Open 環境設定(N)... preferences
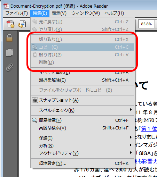Image resolution: width=157 pixels, height=177 pixels. (x=83, y=163)
